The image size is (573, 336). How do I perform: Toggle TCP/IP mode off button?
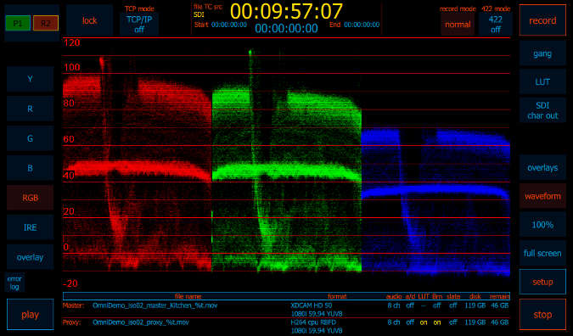coord(139,24)
